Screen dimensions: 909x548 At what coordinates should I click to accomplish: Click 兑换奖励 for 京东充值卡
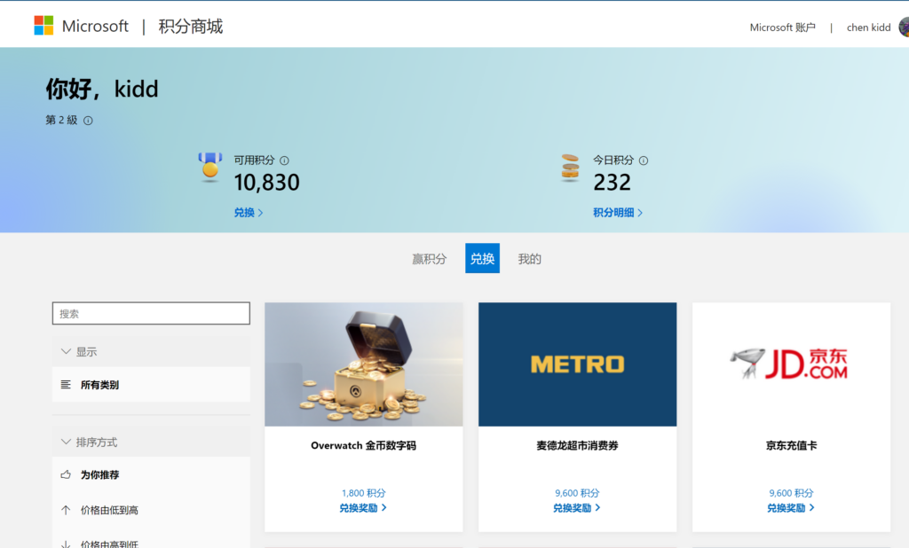tap(791, 508)
